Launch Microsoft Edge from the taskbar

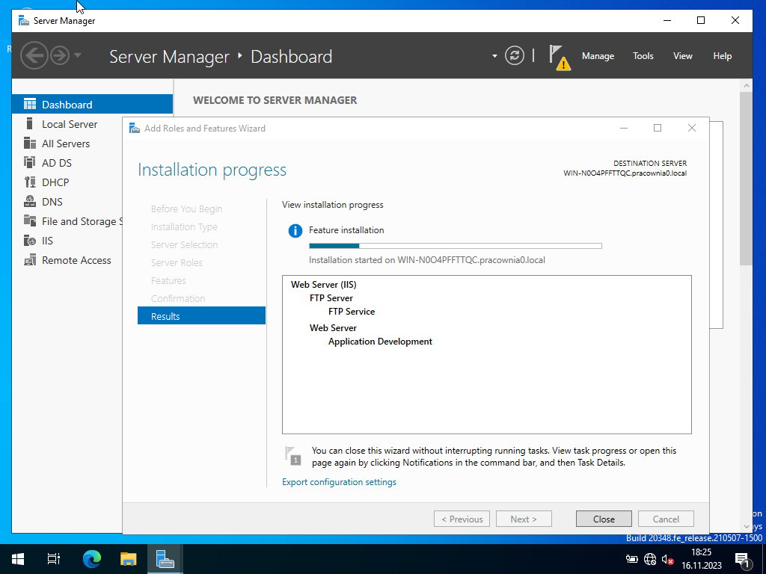(x=91, y=559)
